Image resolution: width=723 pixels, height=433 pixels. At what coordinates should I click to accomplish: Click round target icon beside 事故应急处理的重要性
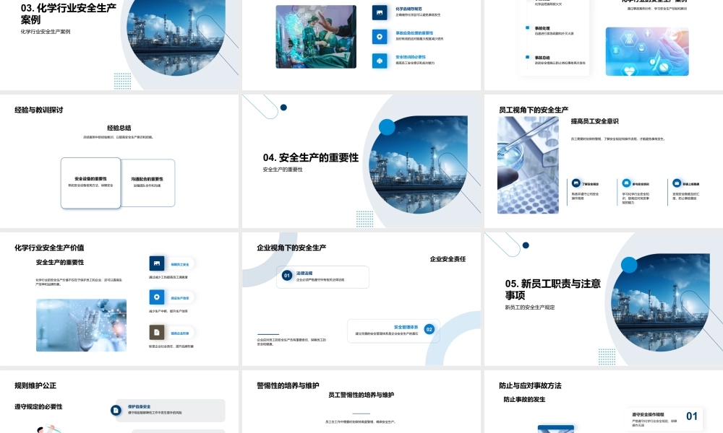pos(380,37)
